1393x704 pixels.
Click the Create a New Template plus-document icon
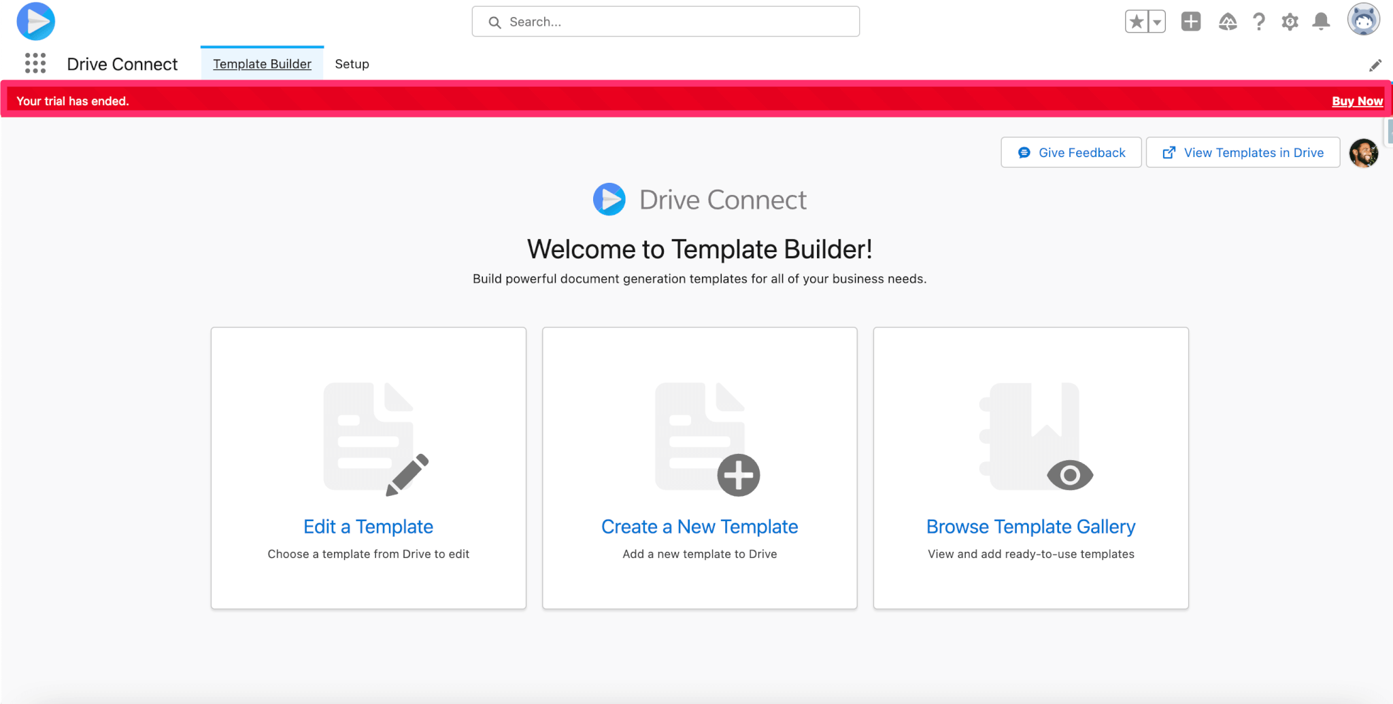(x=707, y=439)
